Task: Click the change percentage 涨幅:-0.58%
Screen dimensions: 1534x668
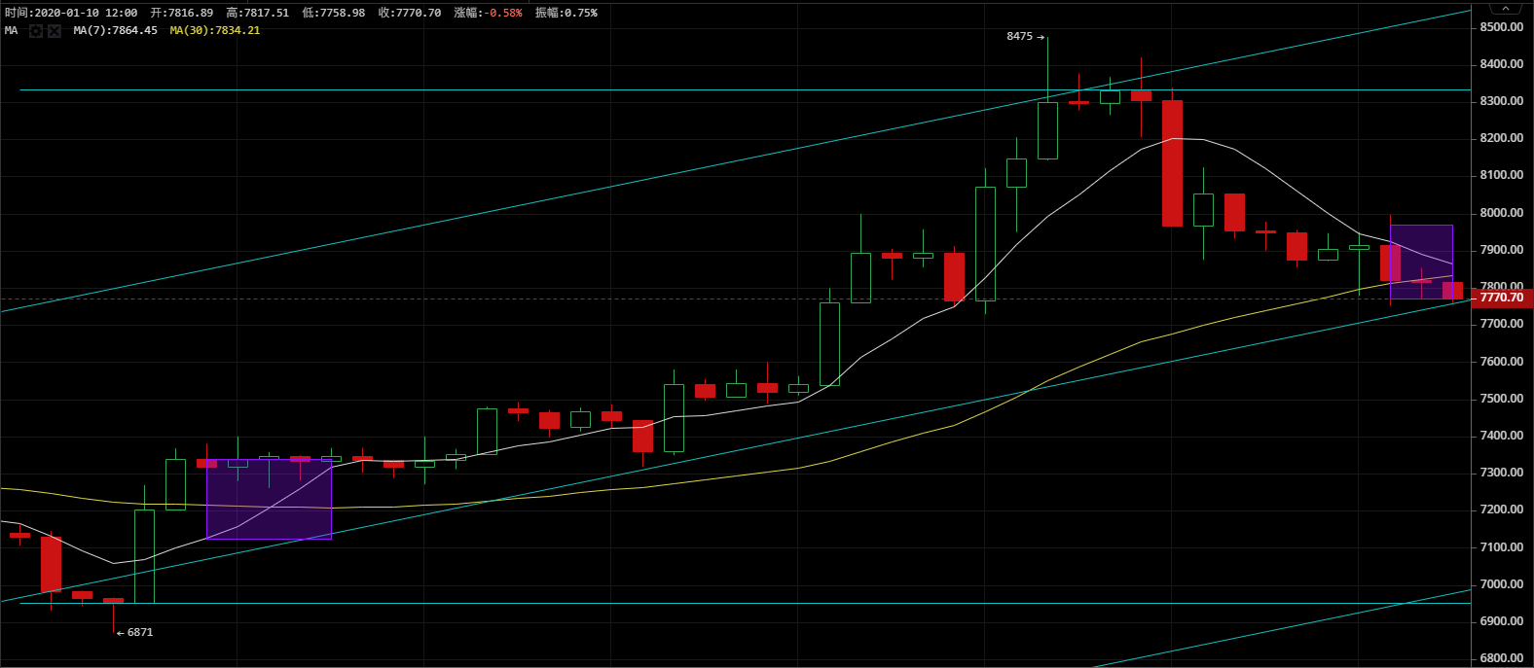Action: pos(488,13)
